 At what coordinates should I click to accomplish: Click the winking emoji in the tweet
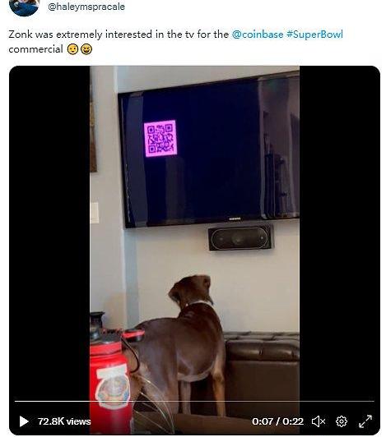tap(72, 49)
